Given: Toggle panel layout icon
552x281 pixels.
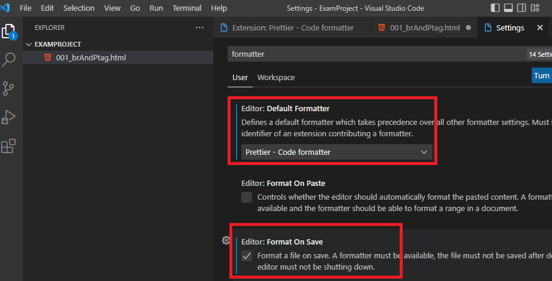Looking at the screenshot, I should point(508,8).
